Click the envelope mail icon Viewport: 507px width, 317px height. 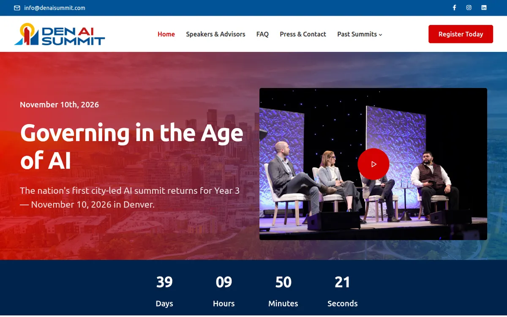[x=17, y=8]
